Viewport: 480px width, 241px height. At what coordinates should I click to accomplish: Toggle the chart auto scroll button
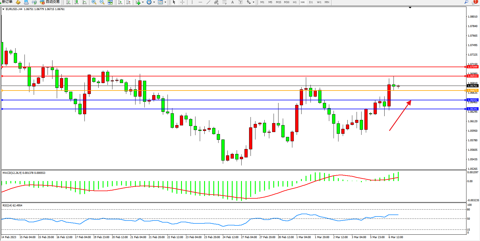pyautogui.click(x=120, y=2)
